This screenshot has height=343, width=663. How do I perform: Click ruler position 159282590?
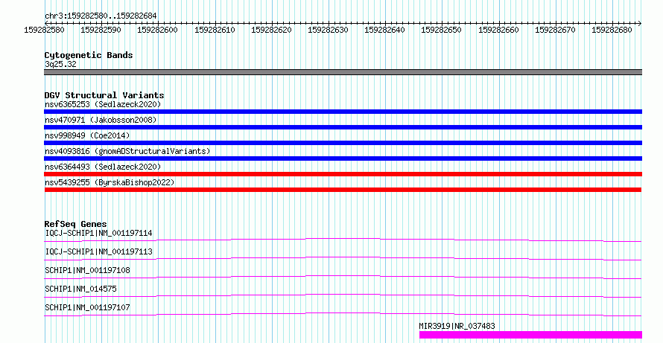[x=101, y=30]
